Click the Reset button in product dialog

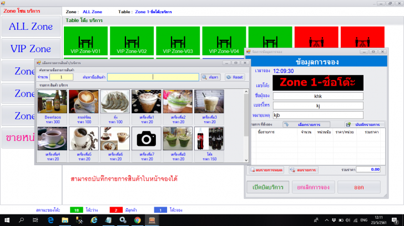tap(235, 77)
